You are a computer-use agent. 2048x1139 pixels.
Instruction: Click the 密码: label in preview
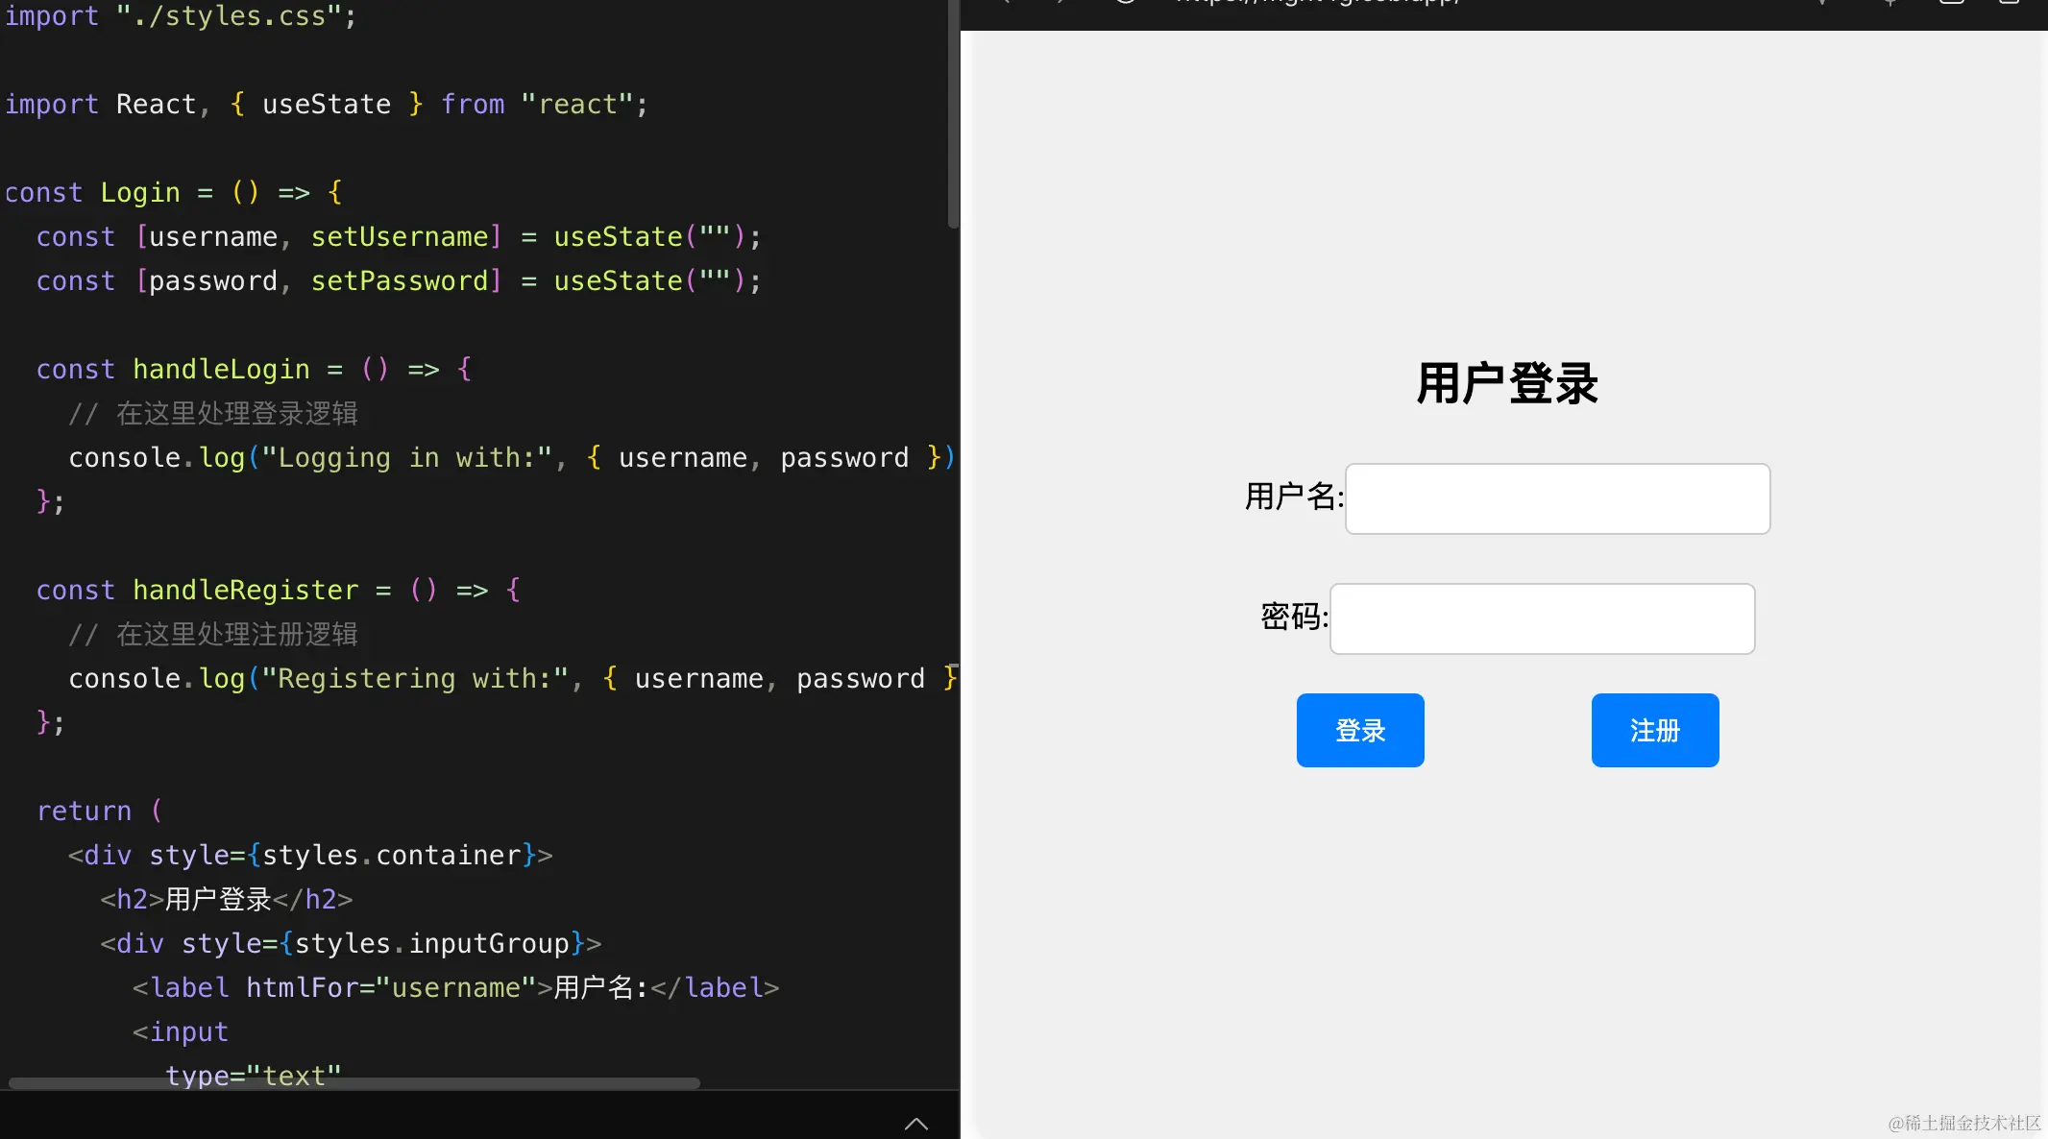pos(1294,617)
